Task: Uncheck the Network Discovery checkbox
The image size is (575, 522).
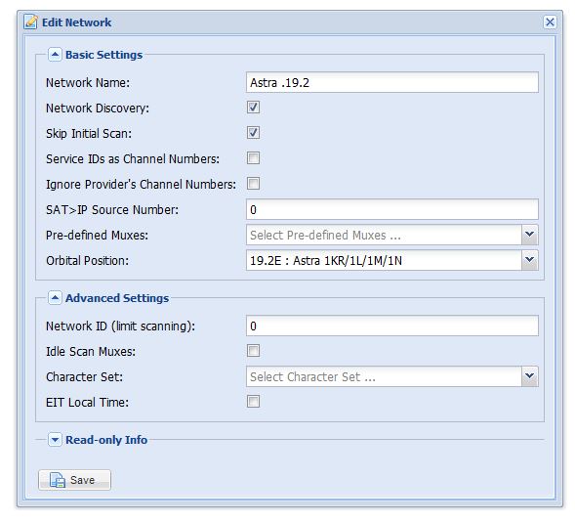Action: coord(253,108)
